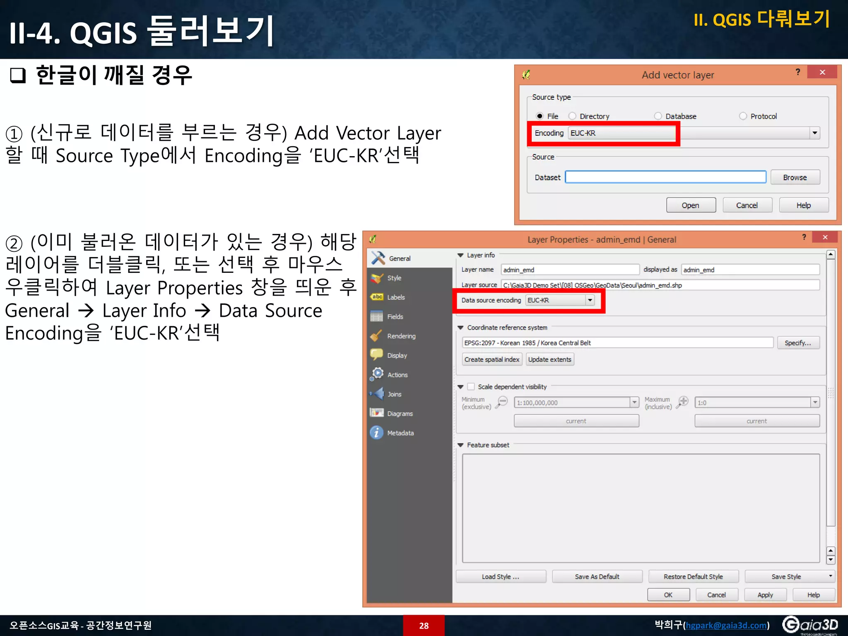Image resolution: width=848 pixels, height=636 pixels.
Task: Click the Browse button for Dataset
Action: [795, 177]
